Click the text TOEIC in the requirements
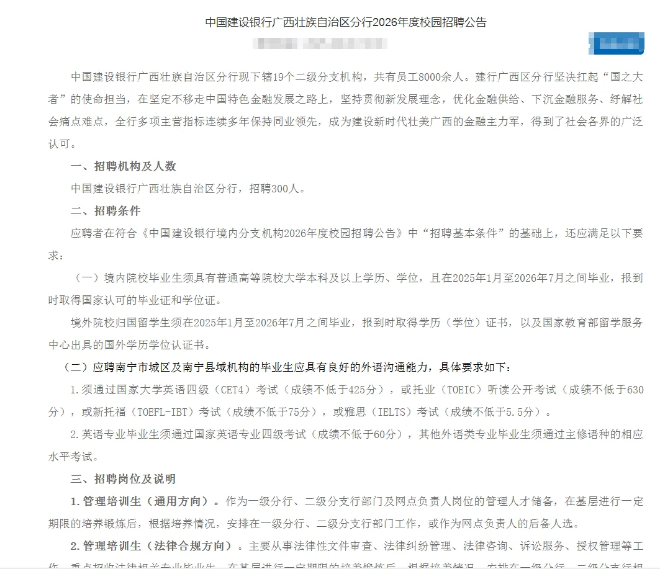660x569 pixels. point(461,390)
